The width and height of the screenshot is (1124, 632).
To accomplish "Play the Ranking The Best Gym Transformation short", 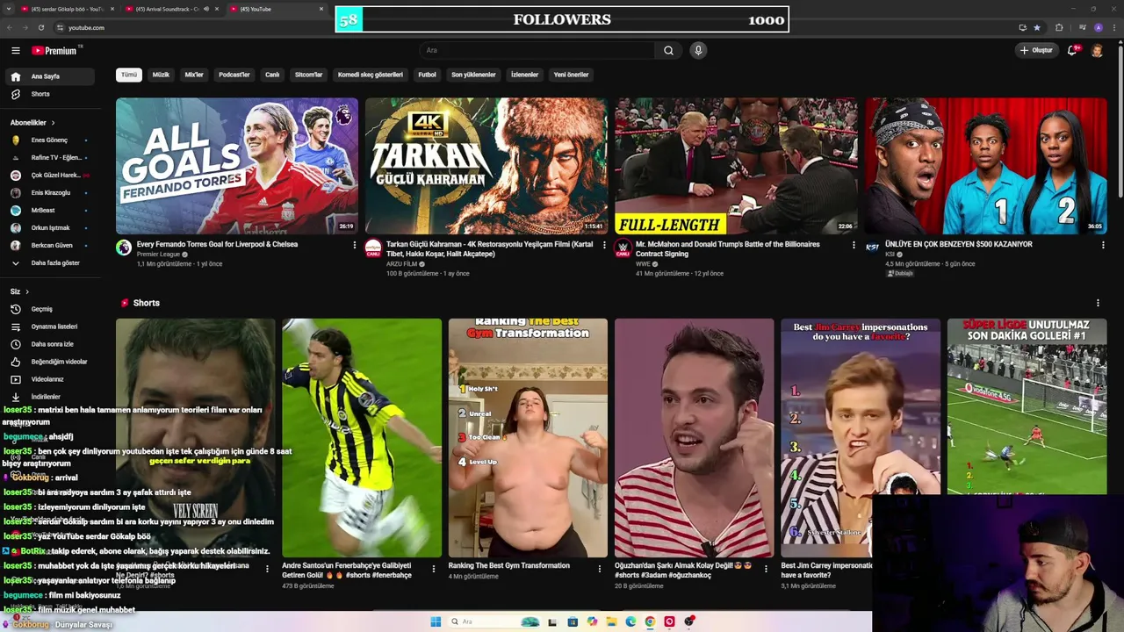I will (528, 438).
